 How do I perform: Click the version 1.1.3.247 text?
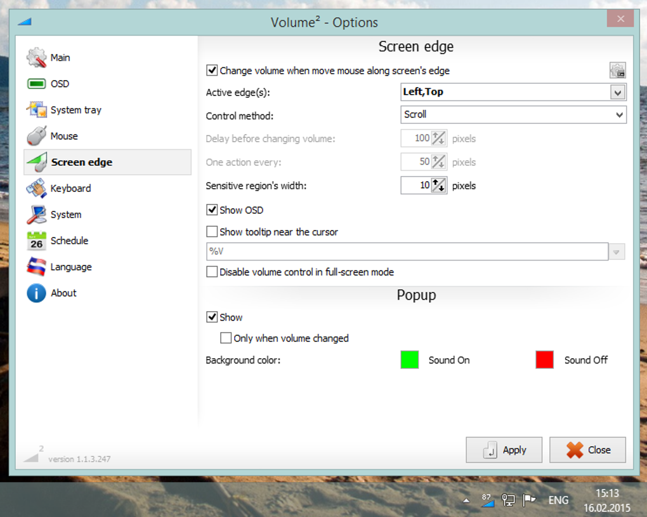click(79, 459)
